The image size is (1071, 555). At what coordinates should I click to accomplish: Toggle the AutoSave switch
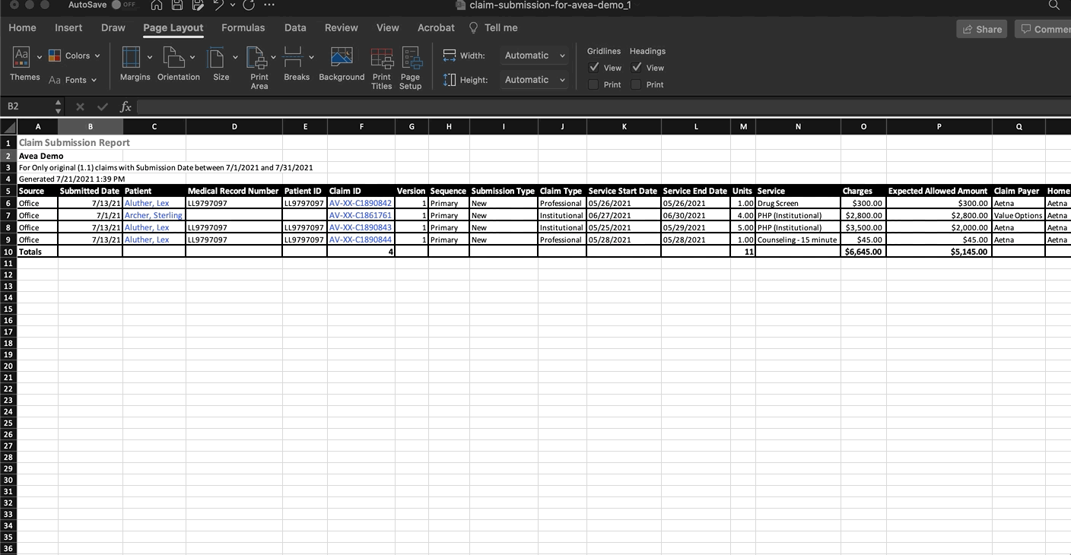[121, 5]
